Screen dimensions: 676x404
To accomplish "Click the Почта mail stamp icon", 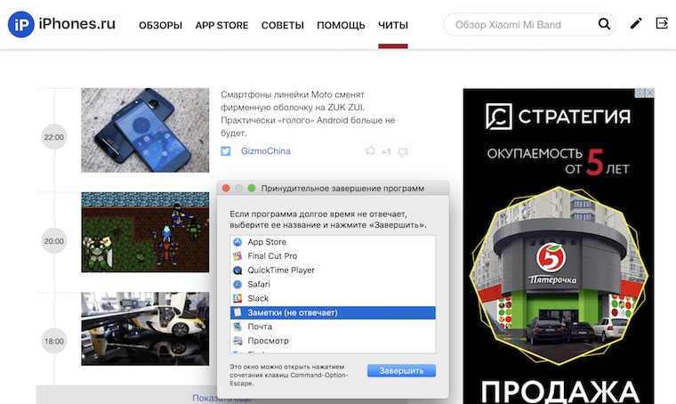I will coord(237,327).
